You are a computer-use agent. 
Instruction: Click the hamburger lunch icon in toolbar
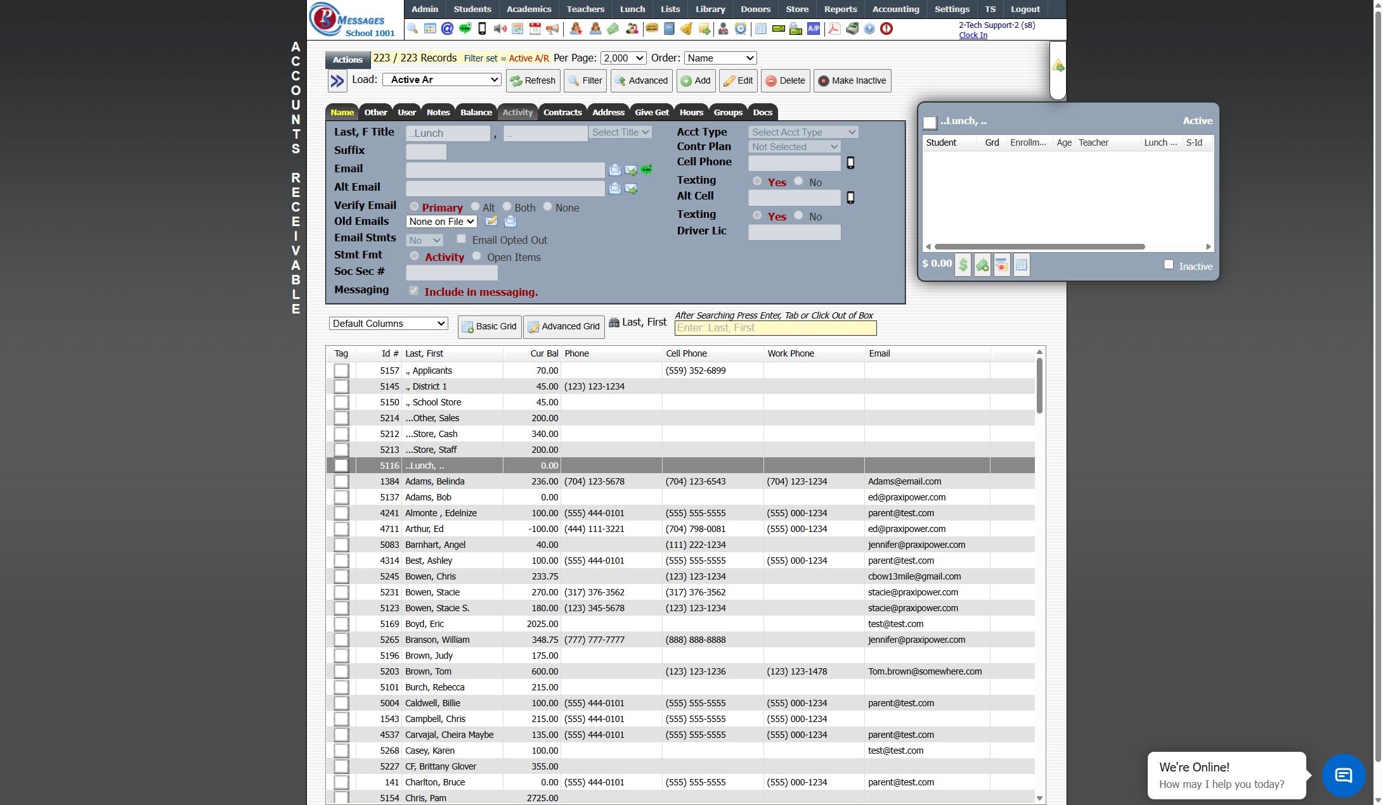pyautogui.click(x=651, y=29)
